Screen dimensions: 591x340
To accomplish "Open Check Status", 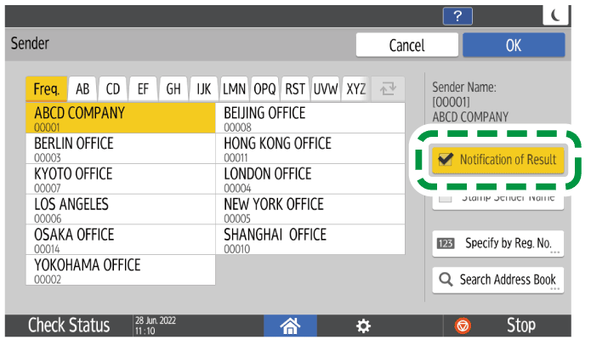I will click(68, 326).
